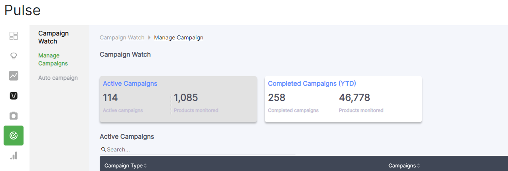Click the 46,778 products monitored figure
This screenshot has width=508, height=171.
pyautogui.click(x=354, y=98)
